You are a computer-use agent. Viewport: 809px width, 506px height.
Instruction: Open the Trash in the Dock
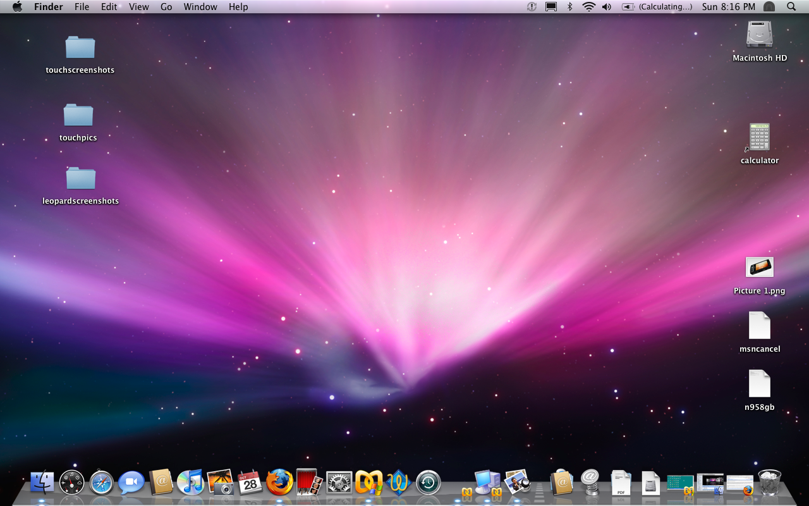point(769,483)
